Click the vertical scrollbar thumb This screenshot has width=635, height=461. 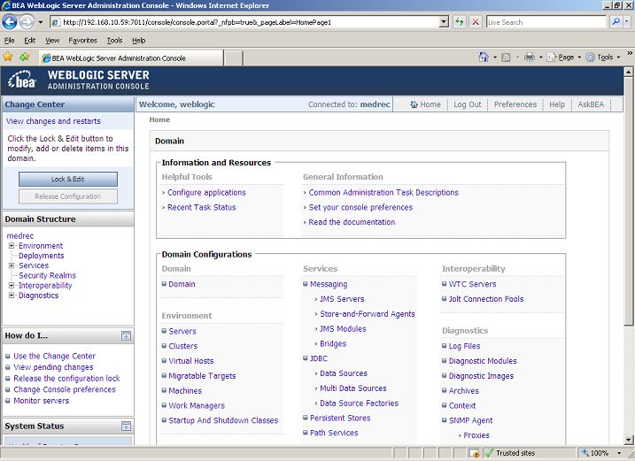click(628, 201)
